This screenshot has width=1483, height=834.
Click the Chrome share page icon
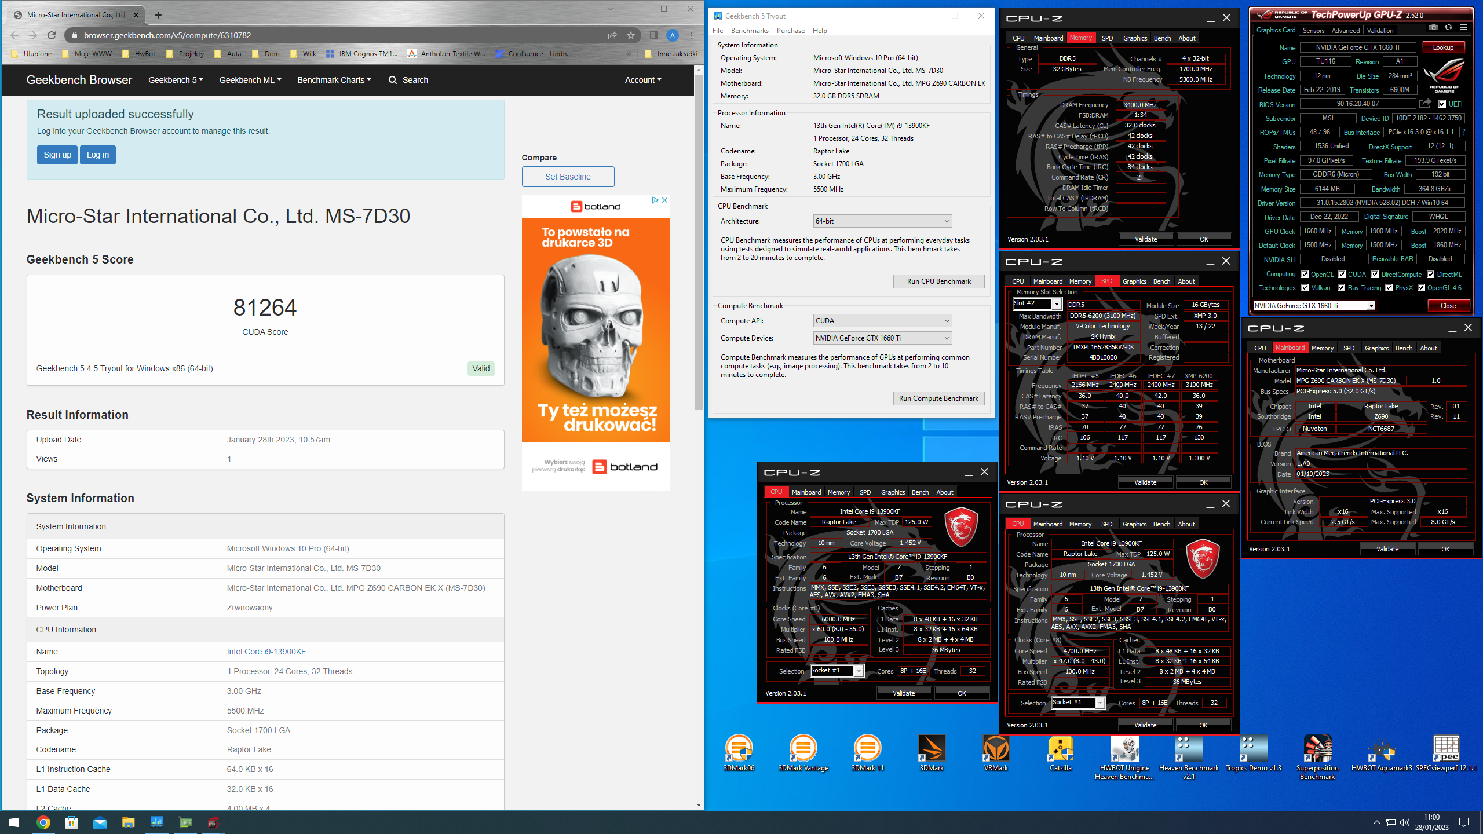(612, 35)
